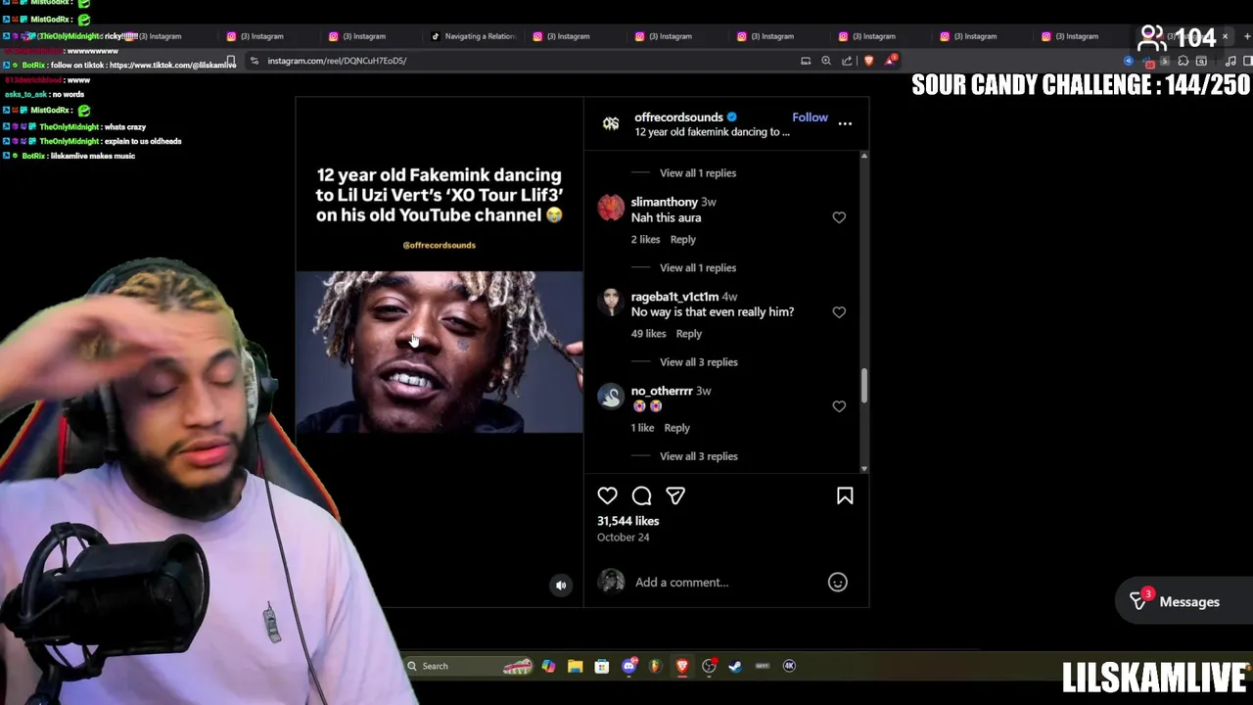This screenshot has width=1253, height=705.
Task: Reply to no_otherrrr's comment
Action: pyautogui.click(x=676, y=428)
